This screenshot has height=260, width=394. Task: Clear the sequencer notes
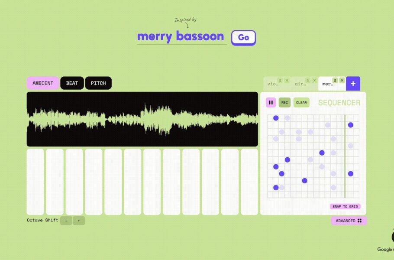pyautogui.click(x=301, y=103)
